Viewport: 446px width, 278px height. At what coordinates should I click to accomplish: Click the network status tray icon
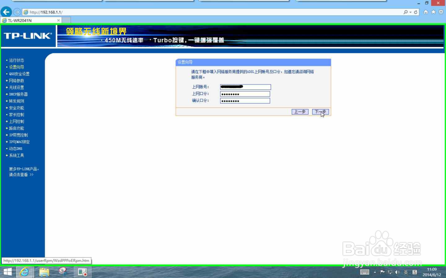tap(390, 272)
